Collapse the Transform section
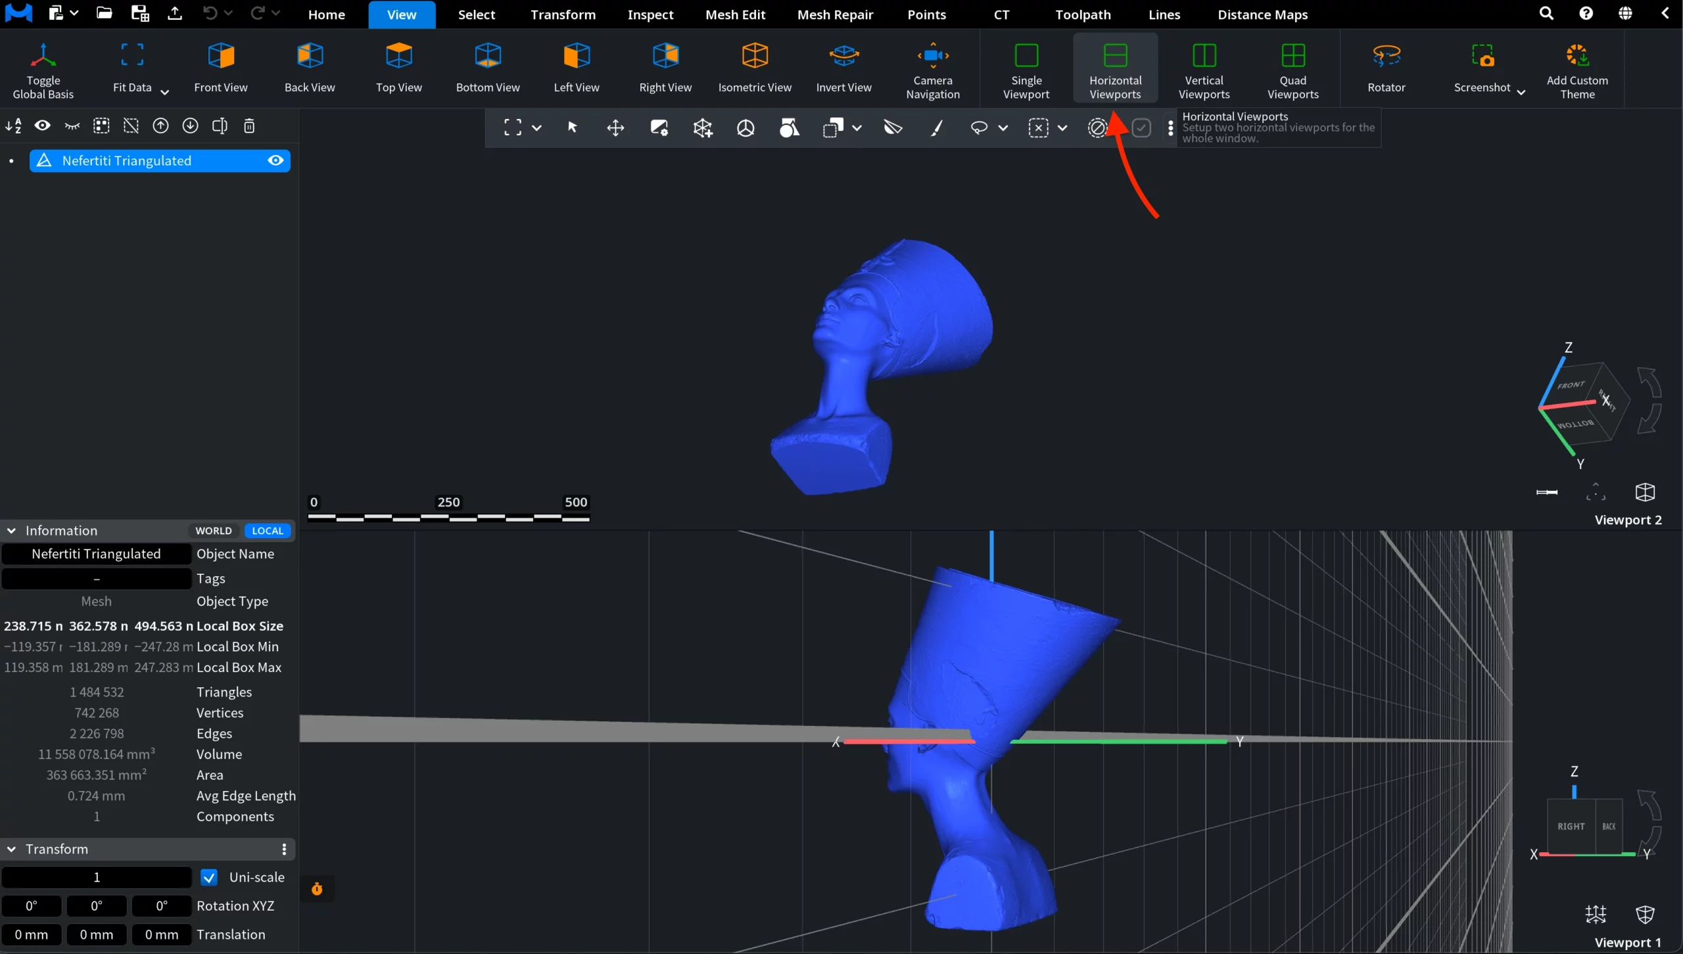This screenshot has width=1683, height=954. coord(12,849)
